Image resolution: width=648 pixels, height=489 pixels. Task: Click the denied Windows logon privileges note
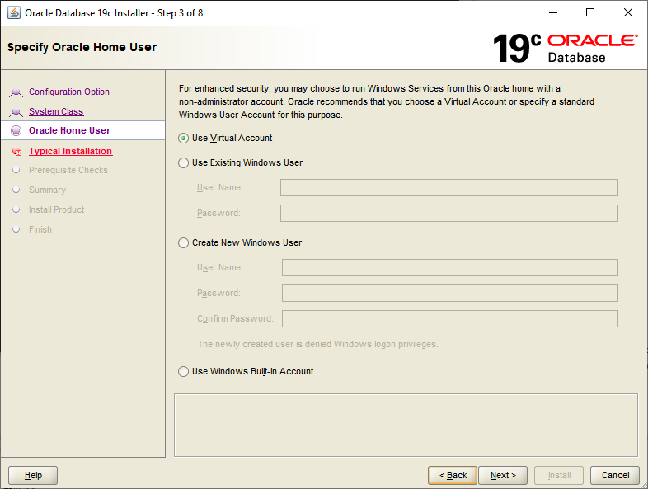(x=317, y=344)
